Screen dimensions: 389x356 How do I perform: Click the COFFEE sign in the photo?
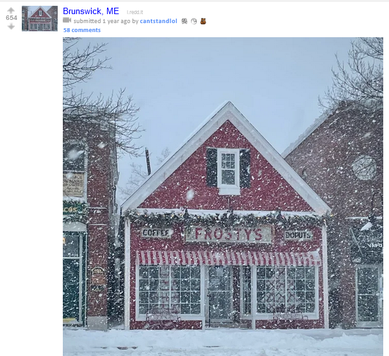click(156, 233)
